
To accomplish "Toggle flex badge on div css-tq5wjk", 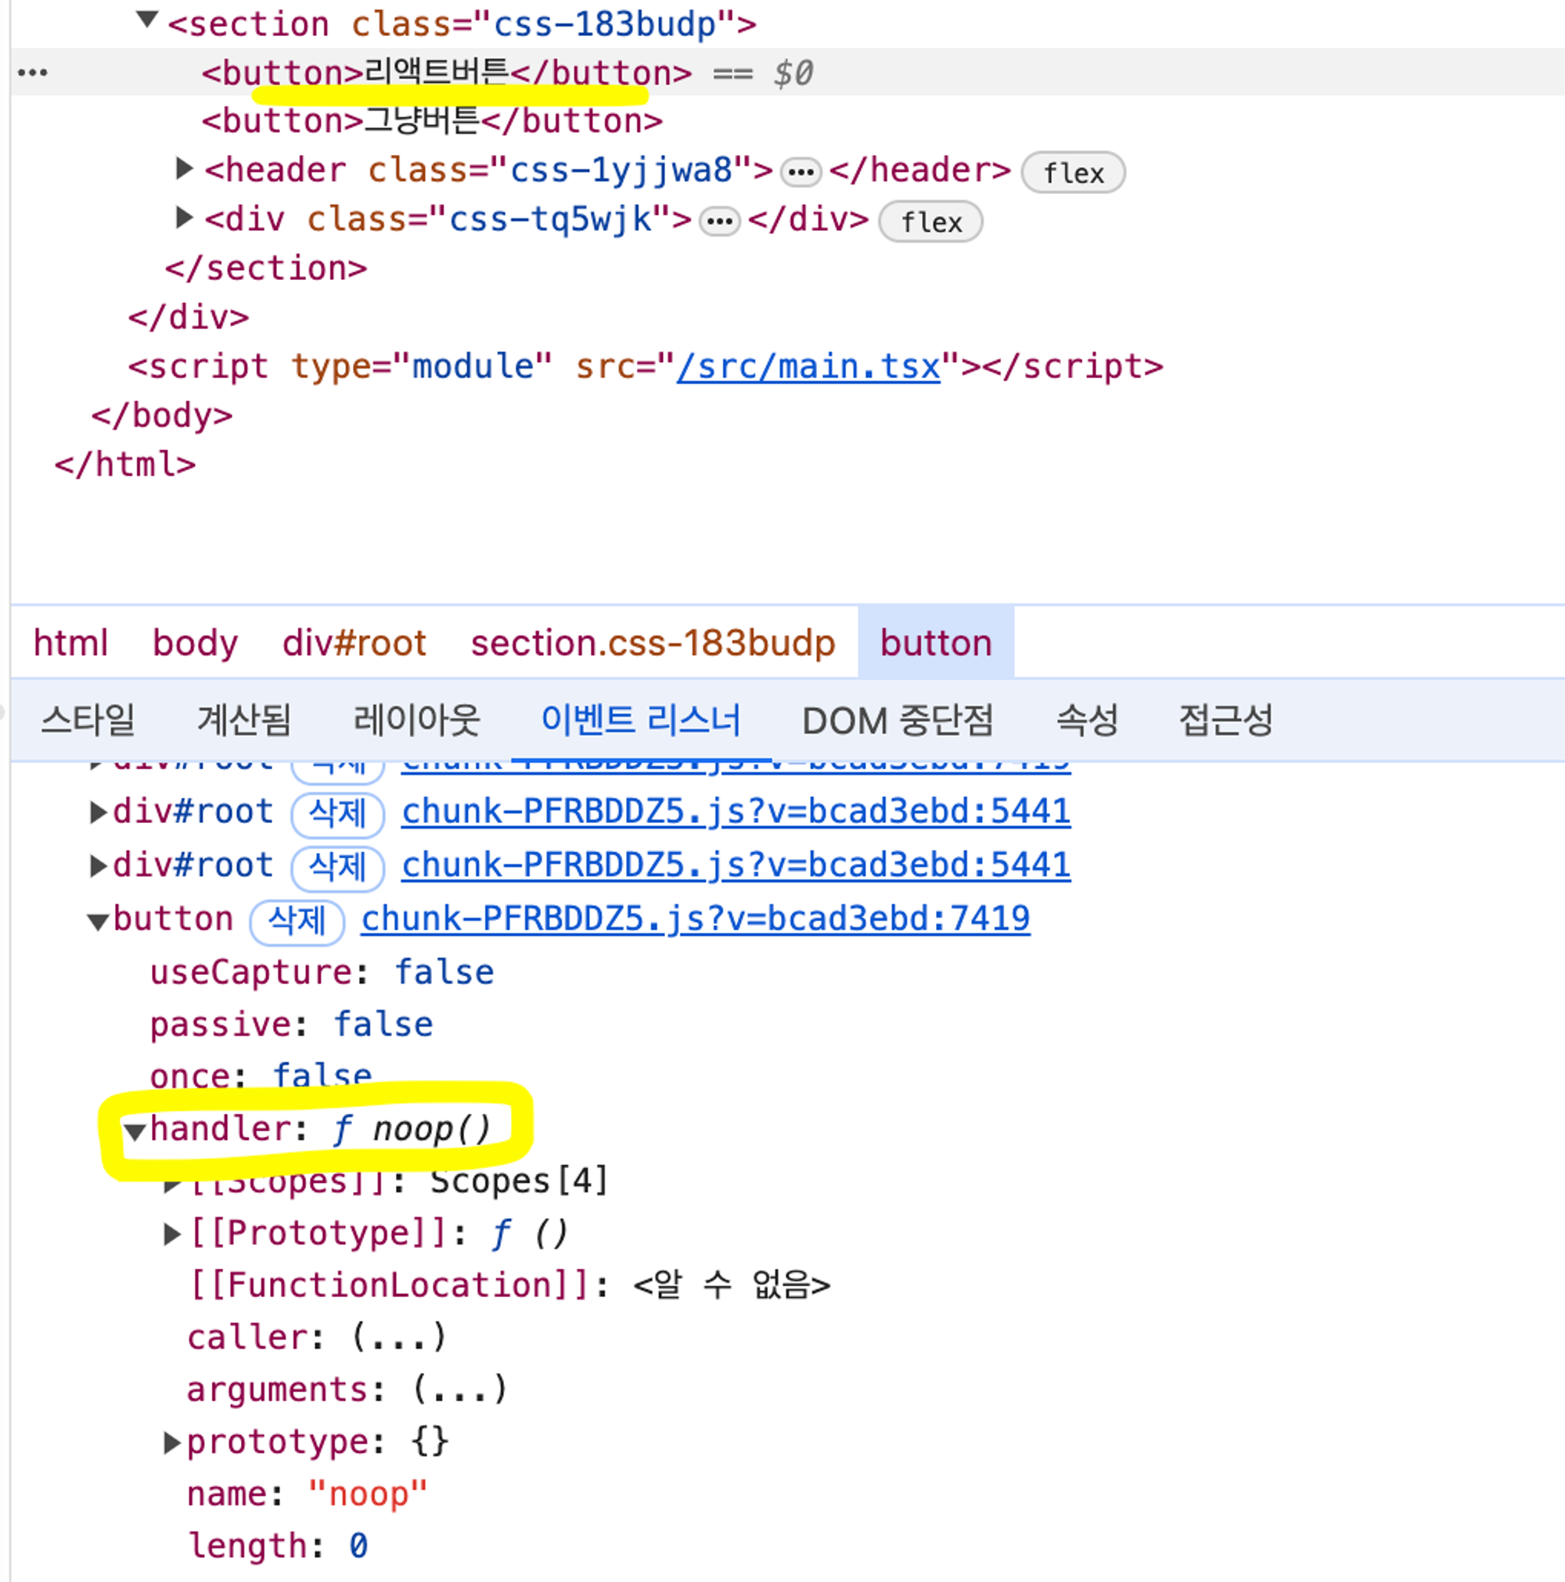I will [x=930, y=222].
